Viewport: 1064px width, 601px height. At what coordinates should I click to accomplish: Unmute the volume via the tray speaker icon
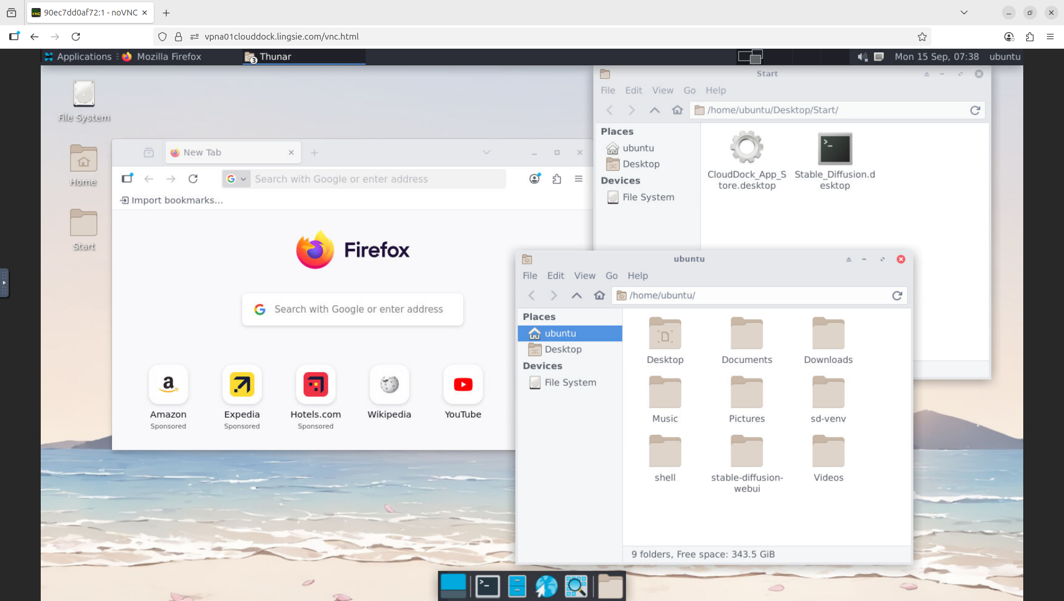pyautogui.click(x=863, y=56)
